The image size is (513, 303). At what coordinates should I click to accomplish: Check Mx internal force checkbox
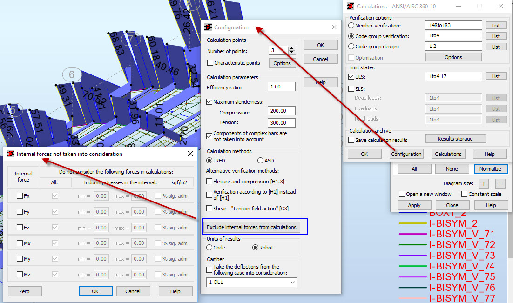20,243
